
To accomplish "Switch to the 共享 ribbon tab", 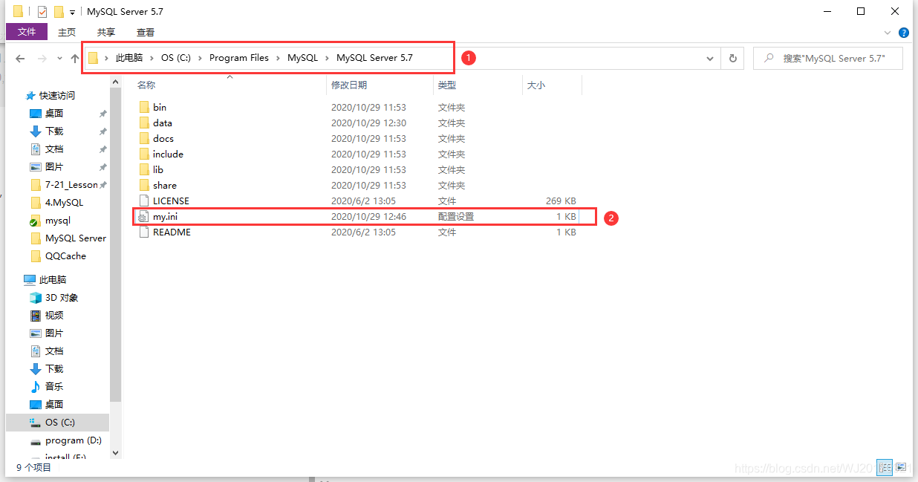I will point(106,32).
